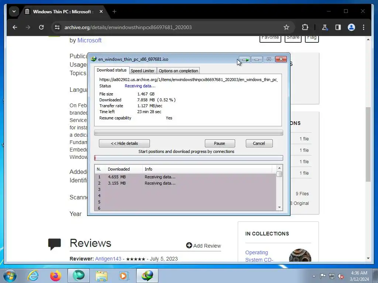Click the main download progress bar
The image size is (378, 283).
(x=189, y=133)
